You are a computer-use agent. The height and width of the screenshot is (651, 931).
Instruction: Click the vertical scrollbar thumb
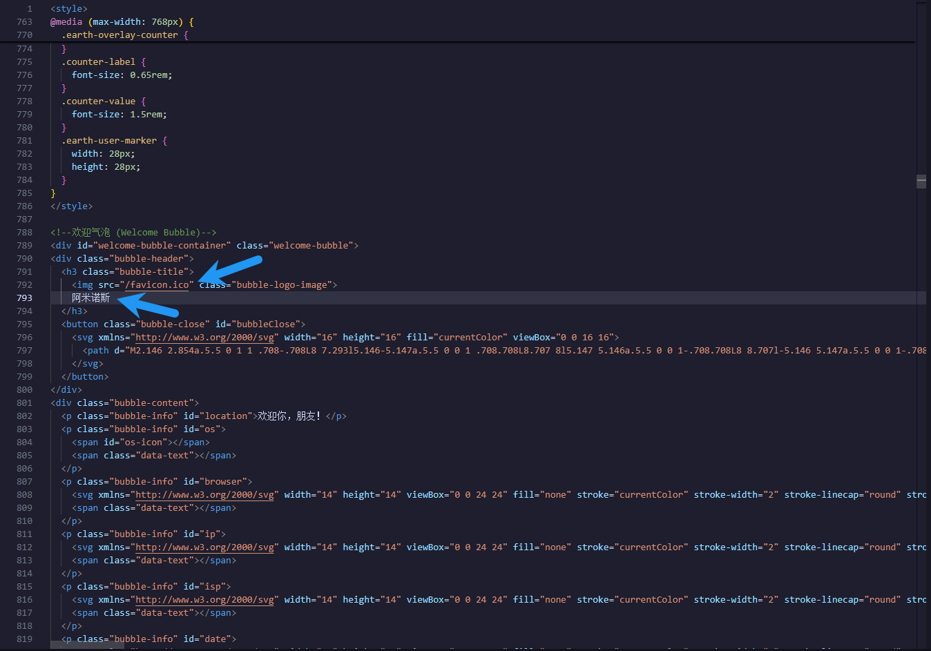point(921,182)
